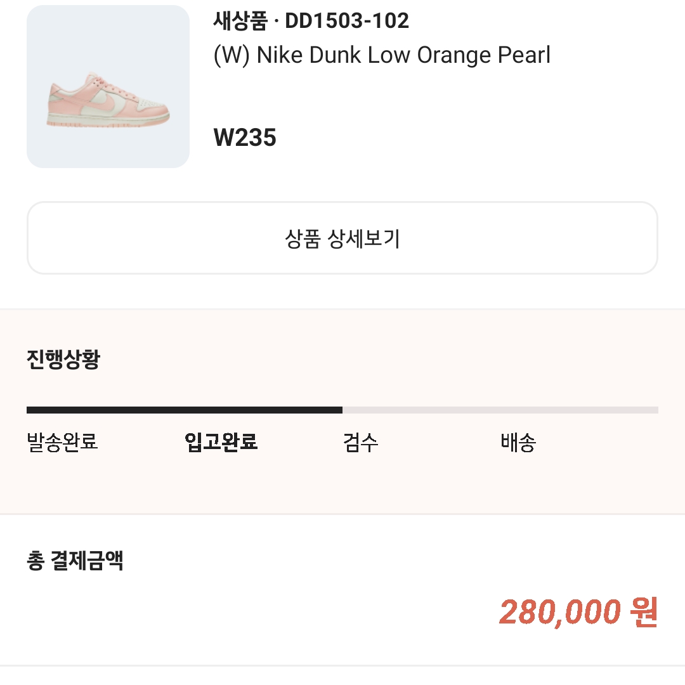Click the word 상세보기 inside the outlined button
Viewport: 685px width, 685px height.
(x=363, y=238)
